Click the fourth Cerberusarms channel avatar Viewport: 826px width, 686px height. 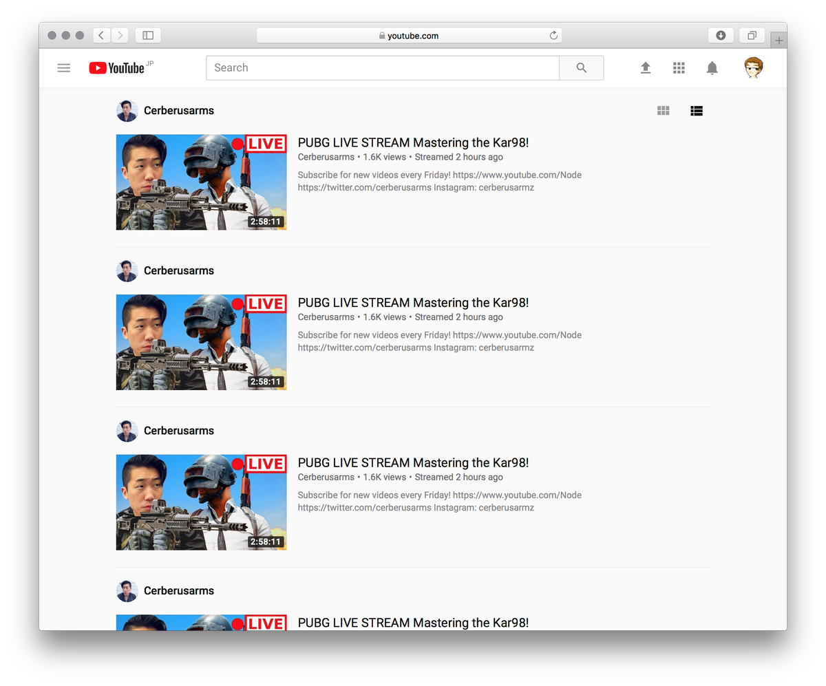127,590
